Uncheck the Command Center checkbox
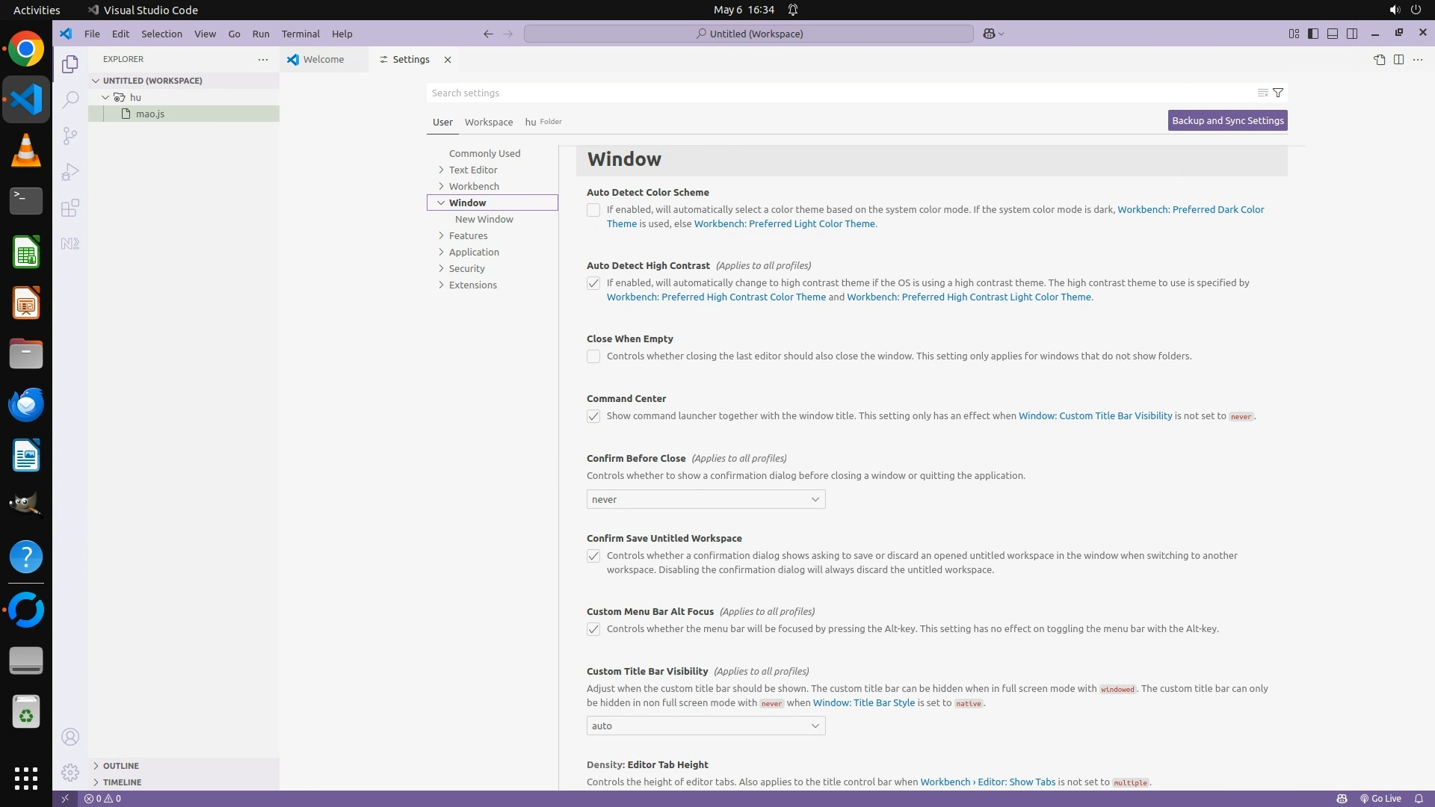Image resolution: width=1435 pixels, height=807 pixels. click(593, 417)
